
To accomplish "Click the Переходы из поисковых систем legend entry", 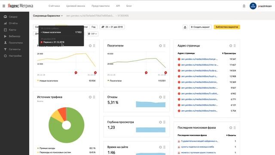I will (x=54, y=152).
